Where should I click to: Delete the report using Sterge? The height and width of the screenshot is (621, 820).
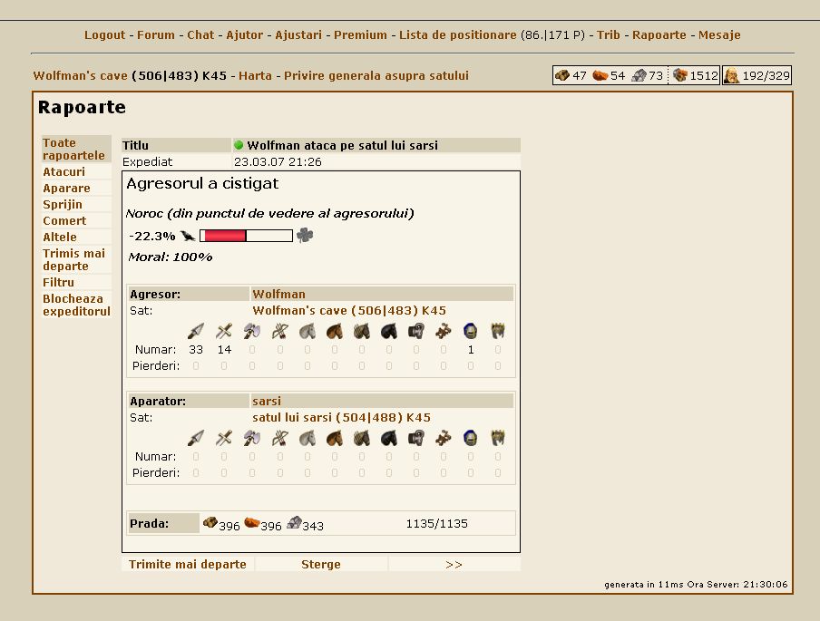tap(321, 564)
